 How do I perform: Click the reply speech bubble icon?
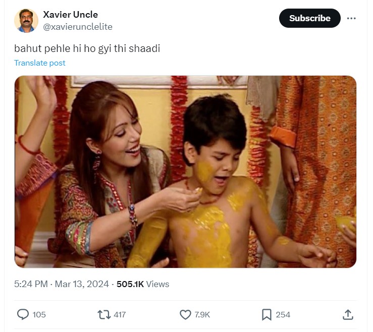point(23,314)
